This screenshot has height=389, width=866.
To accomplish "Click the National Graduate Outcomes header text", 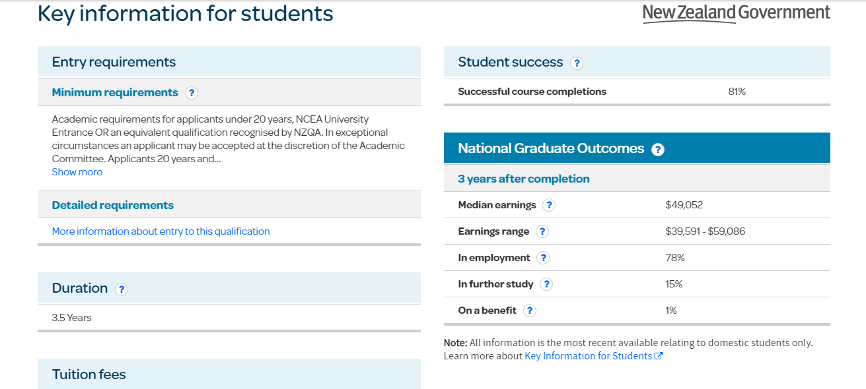I will (x=551, y=148).
